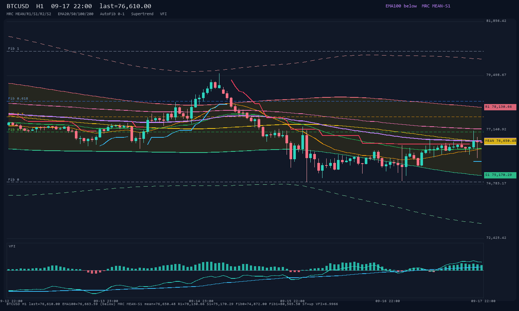Click the VFI panel title
519x311 pixels.
pyautogui.click(x=12, y=246)
